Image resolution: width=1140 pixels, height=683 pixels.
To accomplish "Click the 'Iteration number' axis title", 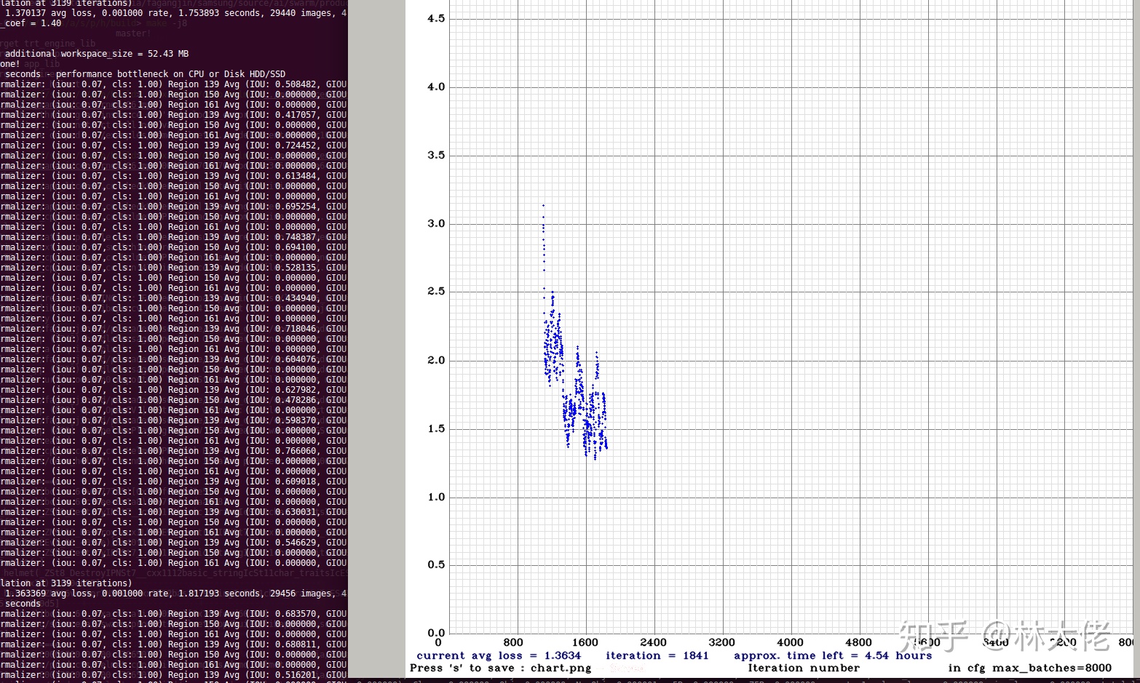I will 804,668.
